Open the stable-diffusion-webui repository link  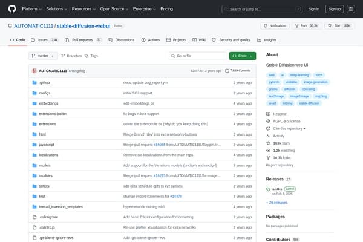[x=83, y=26]
